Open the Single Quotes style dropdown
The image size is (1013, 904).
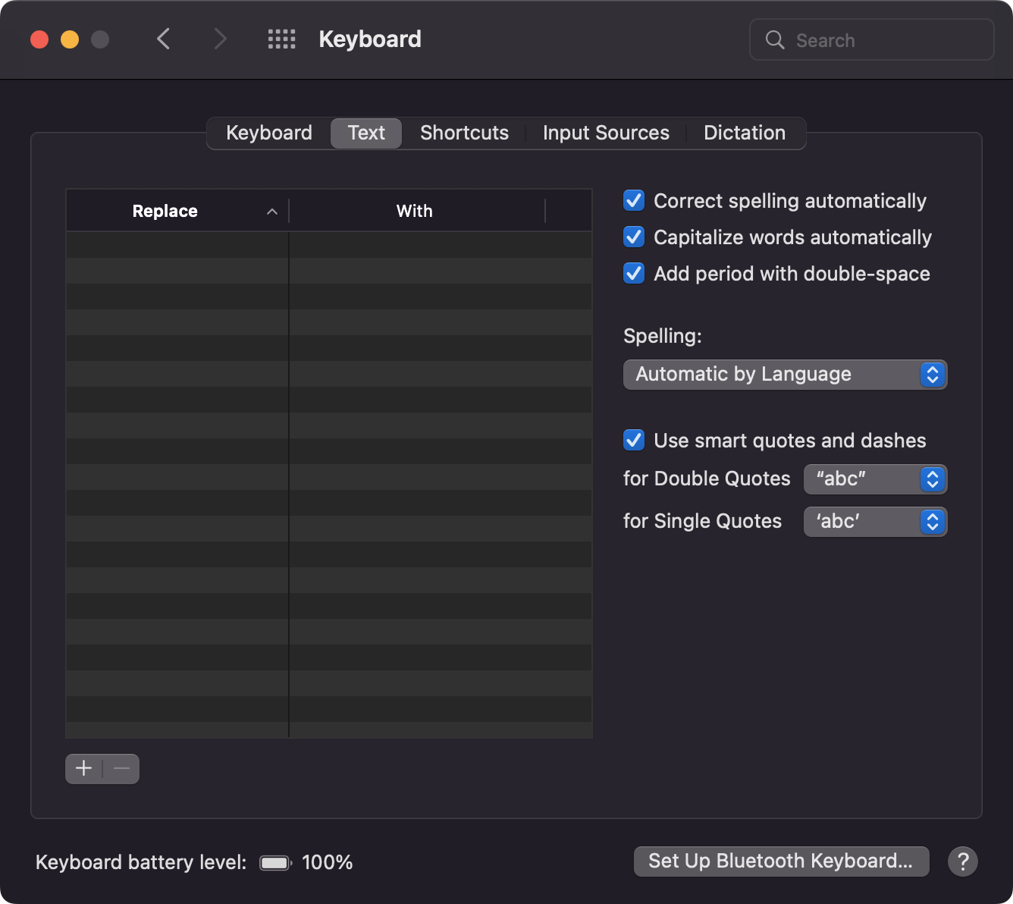tap(875, 522)
